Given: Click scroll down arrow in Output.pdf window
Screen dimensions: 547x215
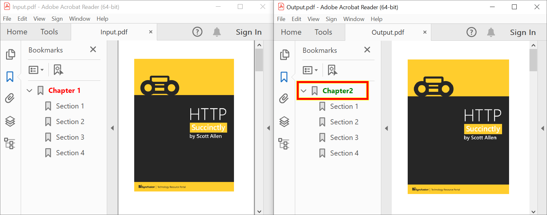Looking at the screenshot, I should pos(533,212).
